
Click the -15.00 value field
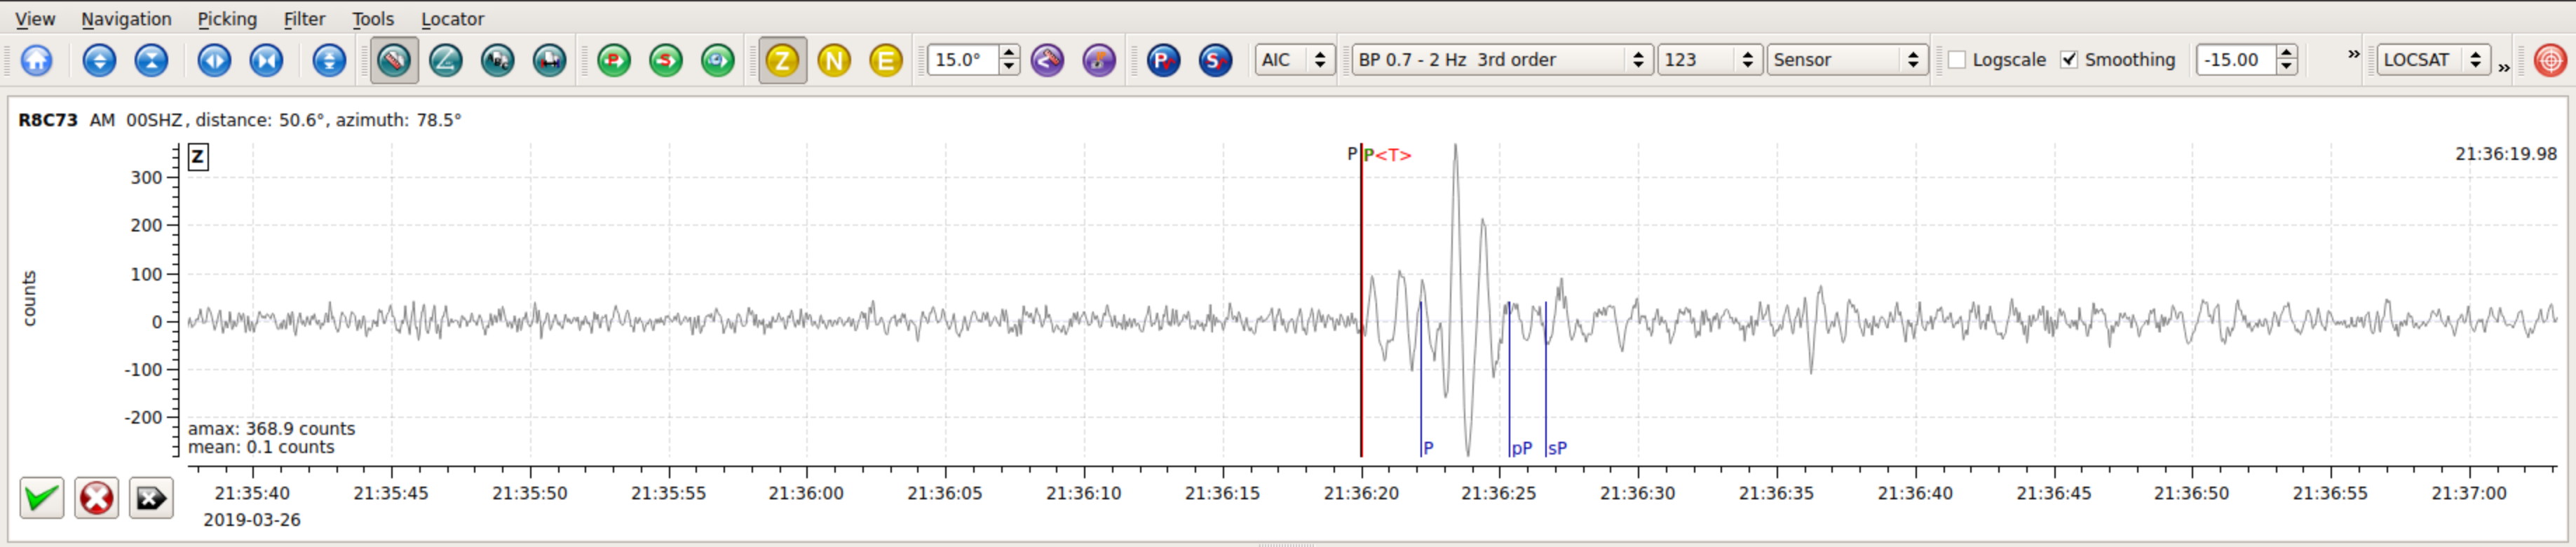2235,60
